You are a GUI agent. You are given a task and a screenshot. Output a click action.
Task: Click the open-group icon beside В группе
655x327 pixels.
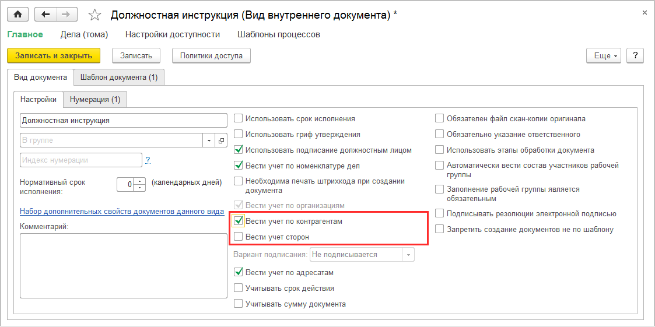(221, 140)
